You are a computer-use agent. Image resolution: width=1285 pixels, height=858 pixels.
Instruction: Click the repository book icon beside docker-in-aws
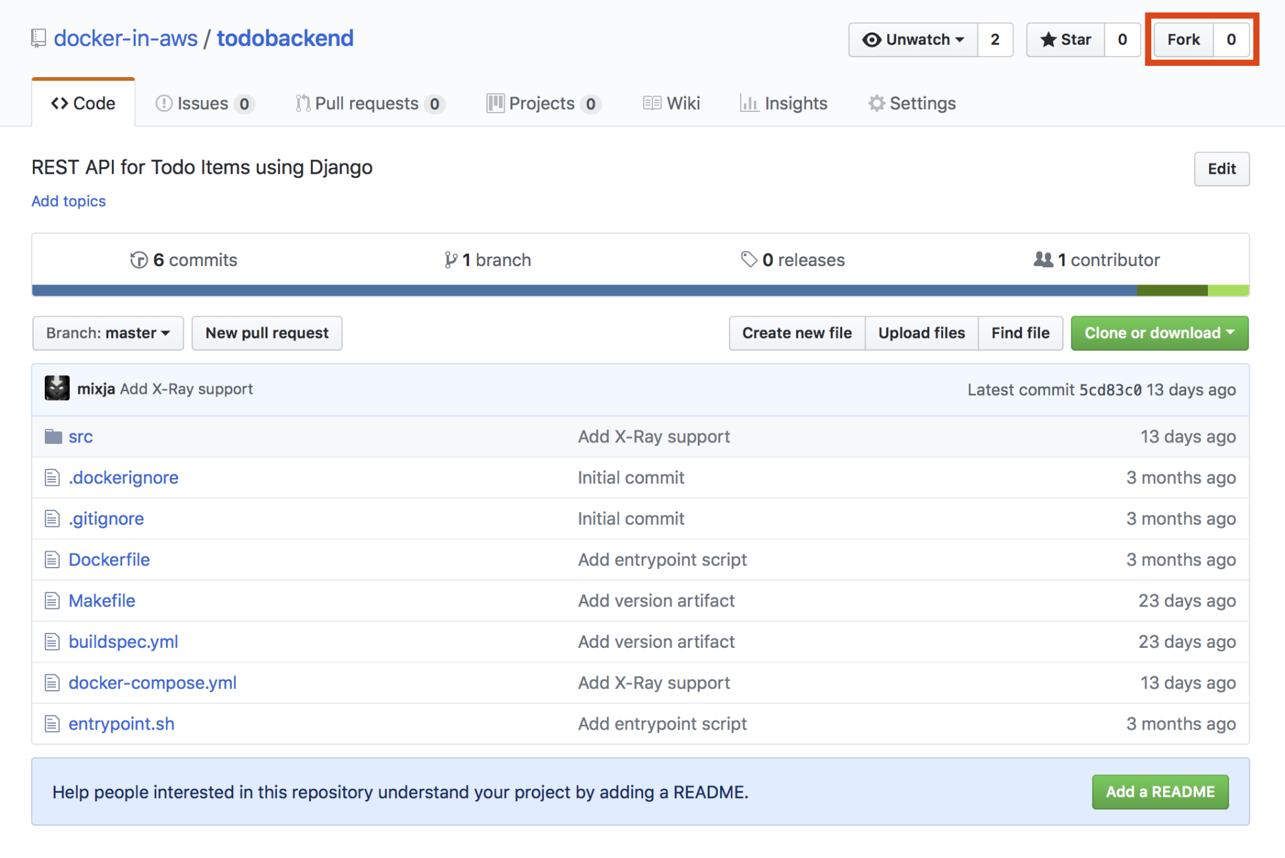[38, 39]
